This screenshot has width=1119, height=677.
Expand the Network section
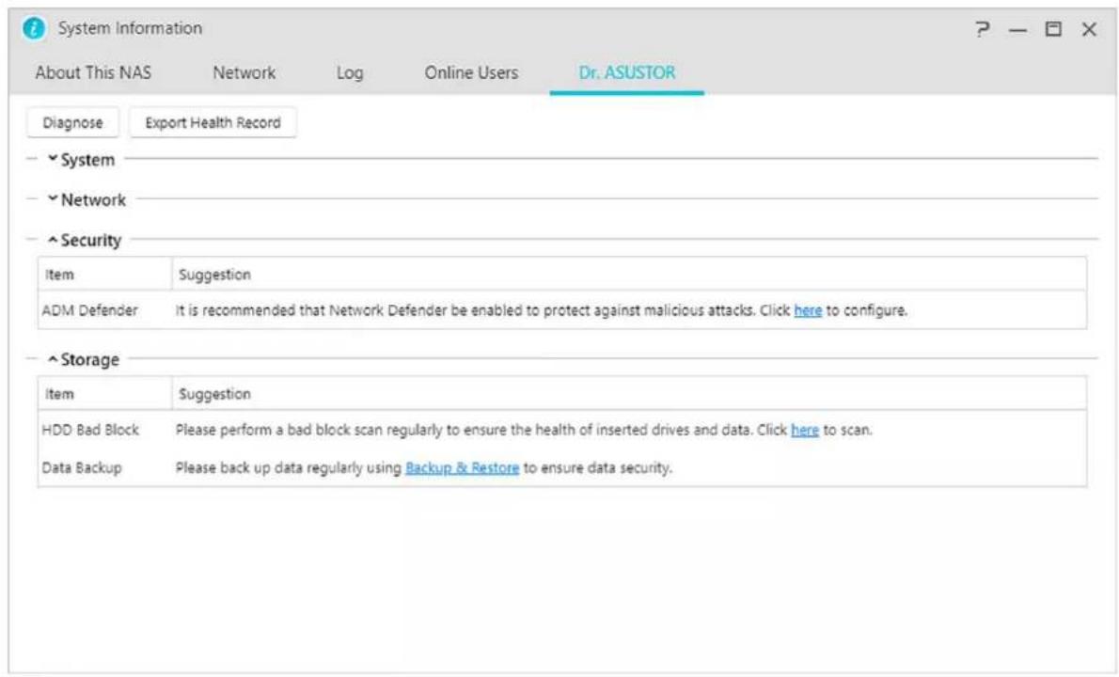click(87, 199)
